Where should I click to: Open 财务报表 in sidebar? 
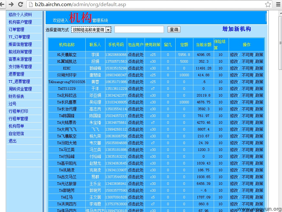(16, 96)
